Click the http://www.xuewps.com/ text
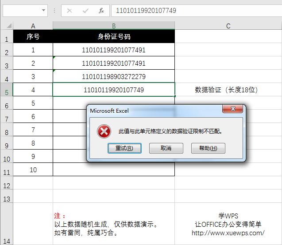Screen dimensions: 282x245 [228, 233]
